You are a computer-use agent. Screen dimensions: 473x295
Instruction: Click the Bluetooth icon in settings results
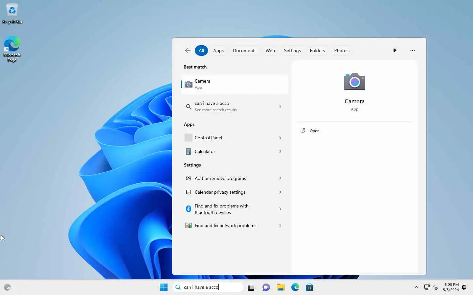[189, 209]
